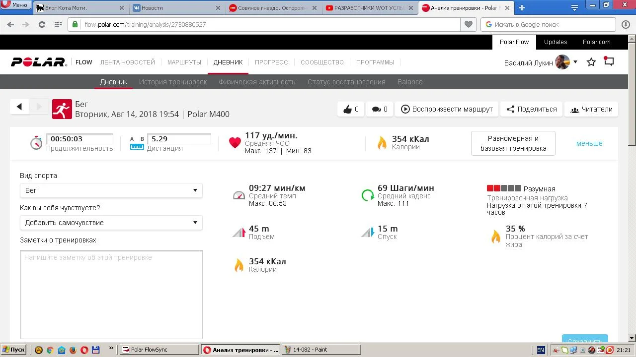Image resolution: width=636 pixels, height=357 pixels.
Task: Open Polar FlowSync from the taskbar
Action: click(159, 350)
